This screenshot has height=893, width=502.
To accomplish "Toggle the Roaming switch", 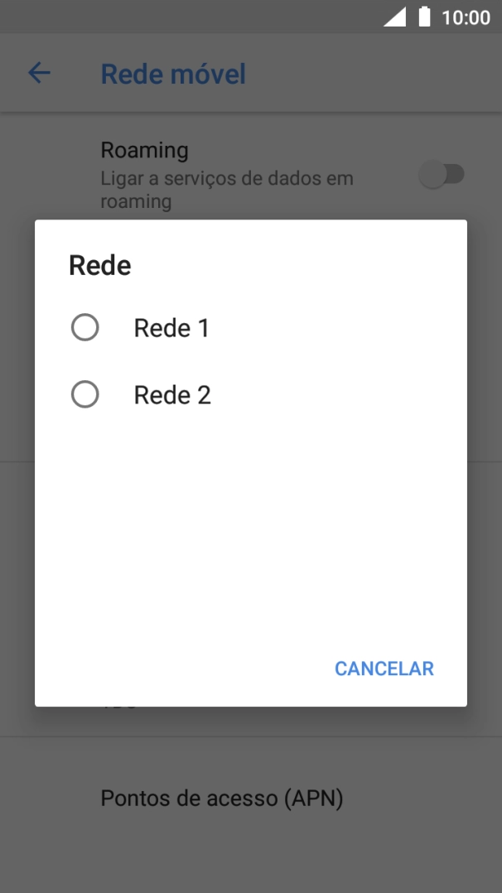I will pyautogui.click(x=442, y=175).
